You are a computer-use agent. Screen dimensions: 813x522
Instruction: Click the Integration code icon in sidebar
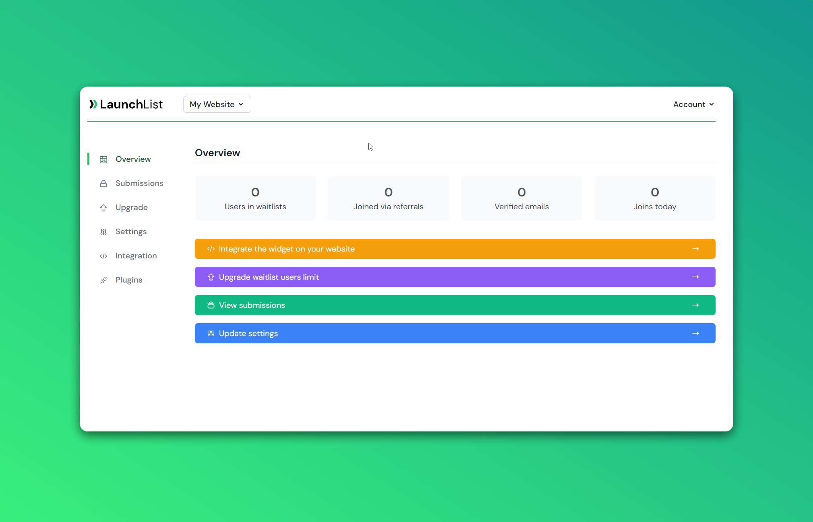click(103, 256)
